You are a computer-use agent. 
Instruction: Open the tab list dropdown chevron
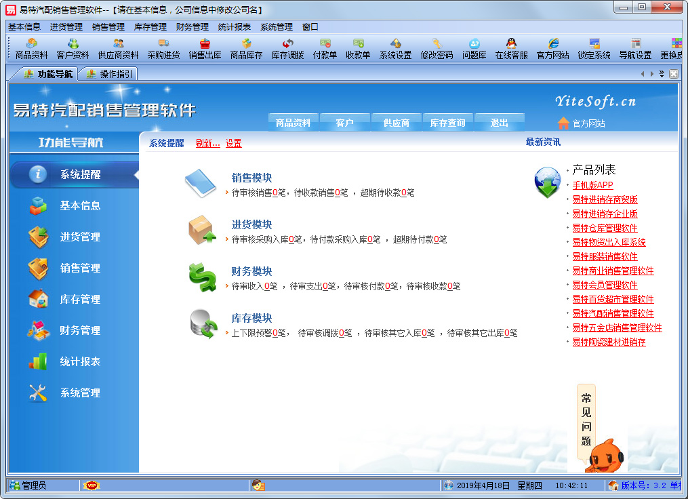[662, 74]
